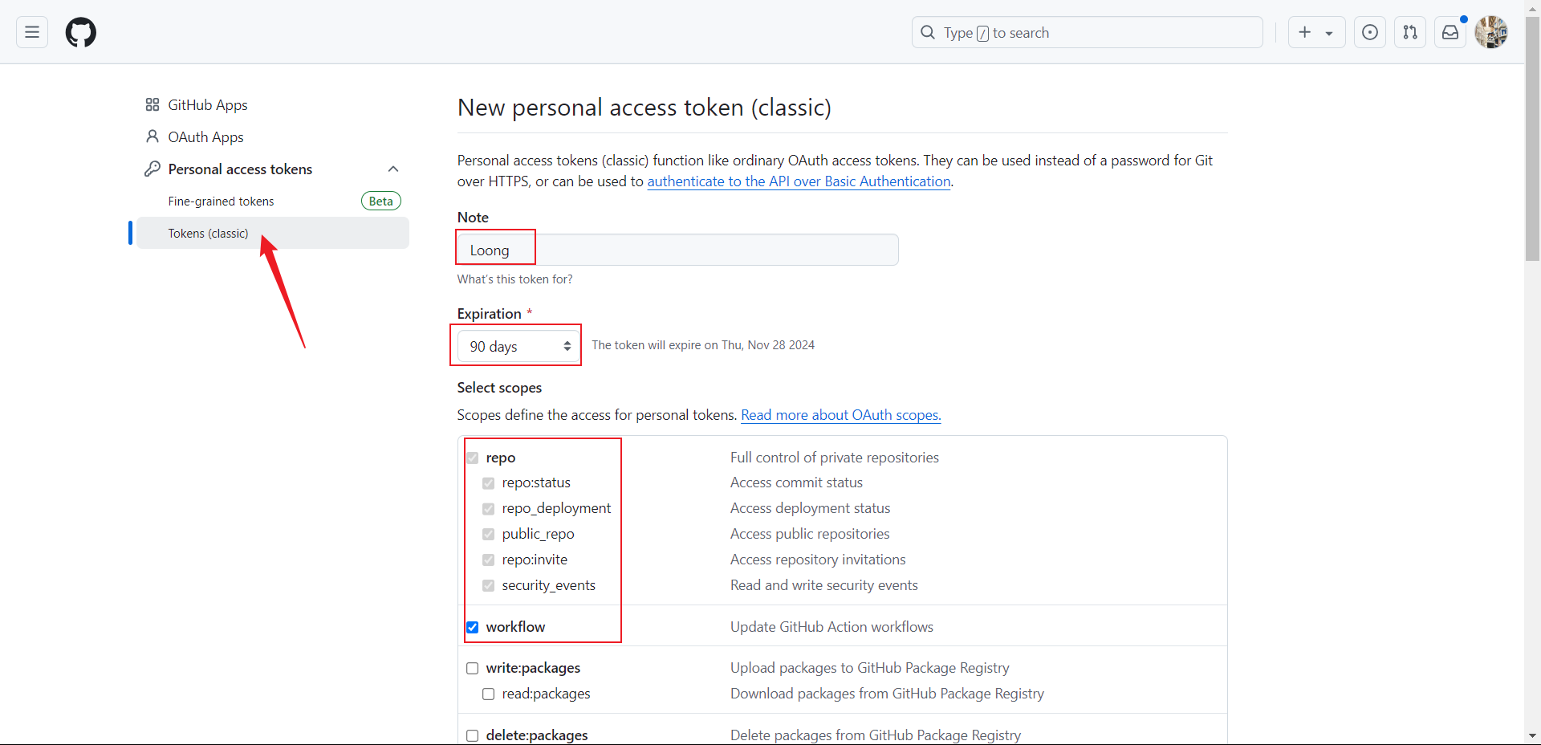
Task: Toggle the repo_deployment checkbox
Action: click(489, 509)
